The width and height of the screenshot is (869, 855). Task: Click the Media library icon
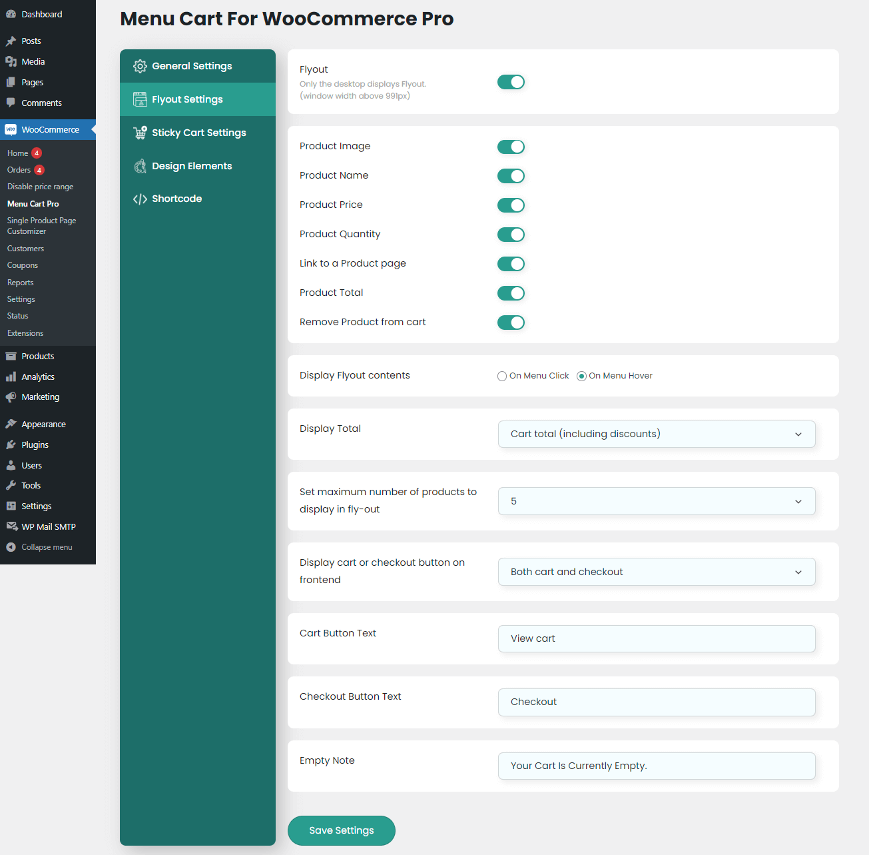click(11, 62)
